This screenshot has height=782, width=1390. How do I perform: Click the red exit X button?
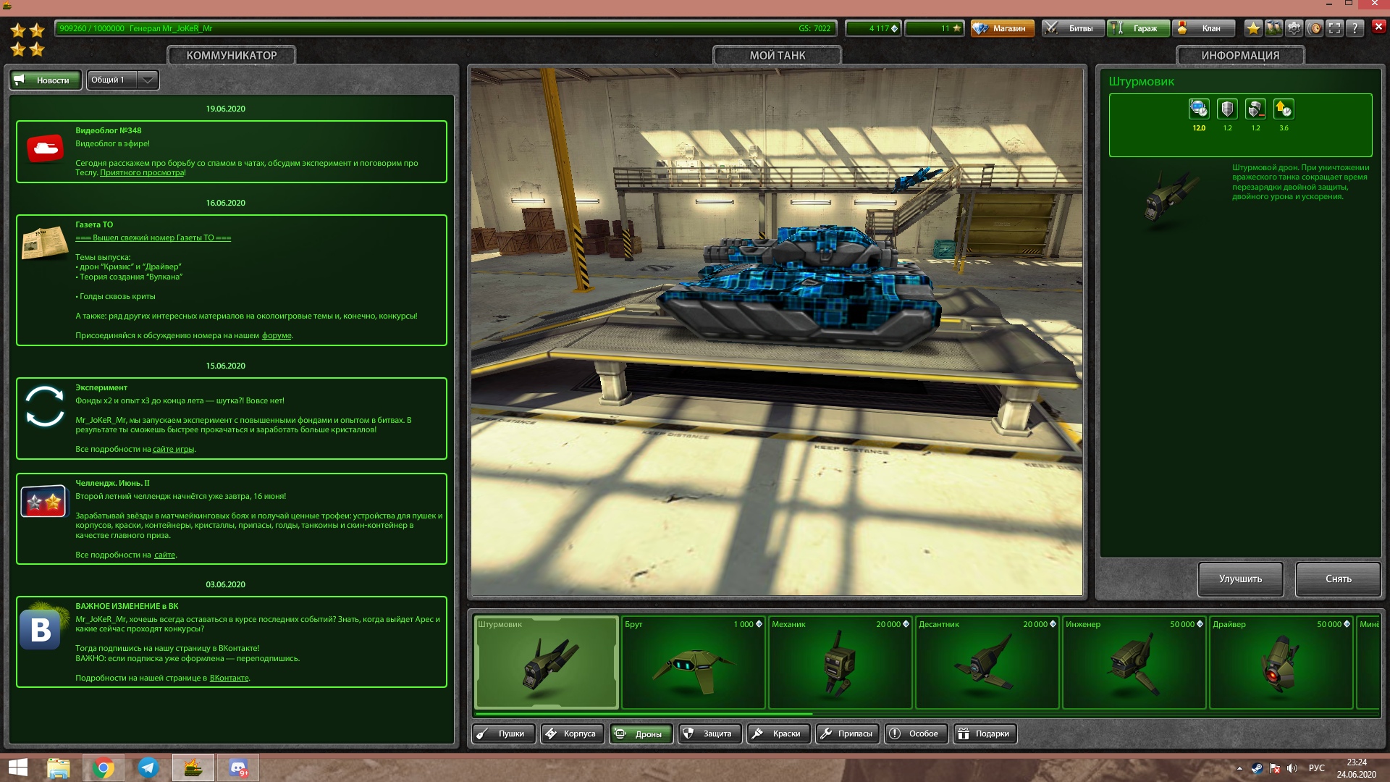pyautogui.click(x=1378, y=26)
